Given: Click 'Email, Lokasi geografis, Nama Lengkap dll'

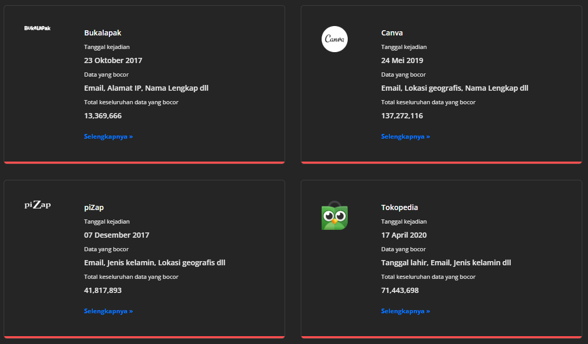Looking at the screenshot, I should [x=455, y=88].
